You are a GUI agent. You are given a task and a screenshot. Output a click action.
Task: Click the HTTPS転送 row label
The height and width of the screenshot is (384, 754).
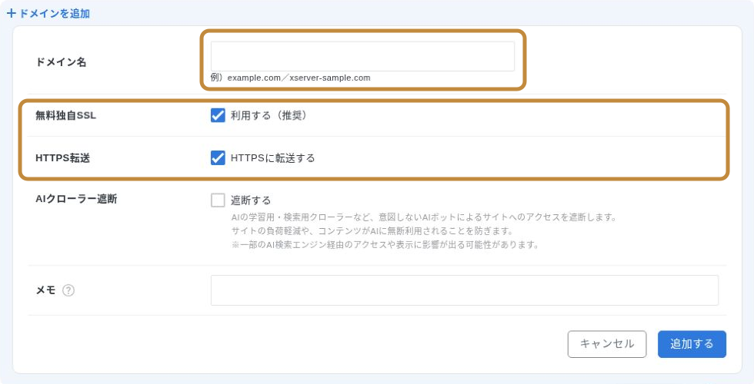coord(62,157)
